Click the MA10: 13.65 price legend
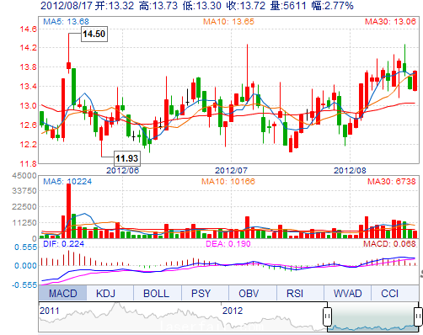This screenshot has width=423, height=335. pyautogui.click(x=228, y=22)
